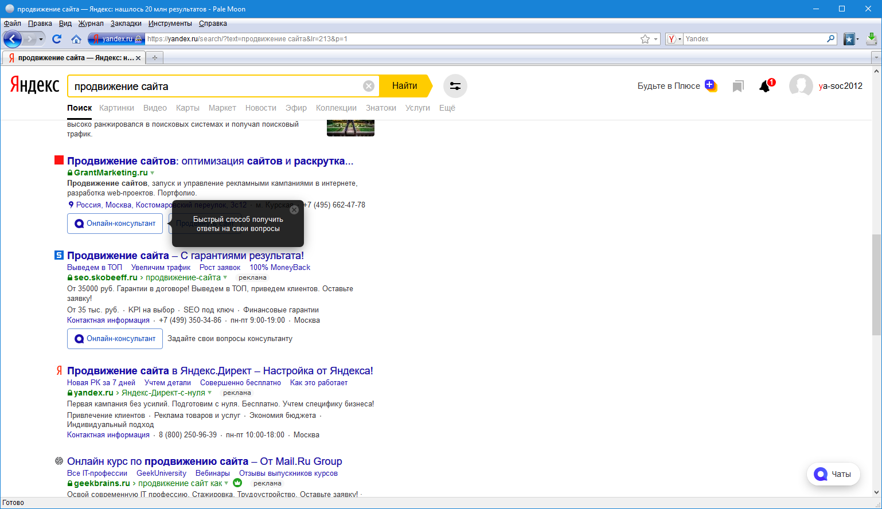Open 'Онлайн-консультант' under the skobeeff result
Screen dimensions: 882x509
pyautogui.click(x=115, y=339)
